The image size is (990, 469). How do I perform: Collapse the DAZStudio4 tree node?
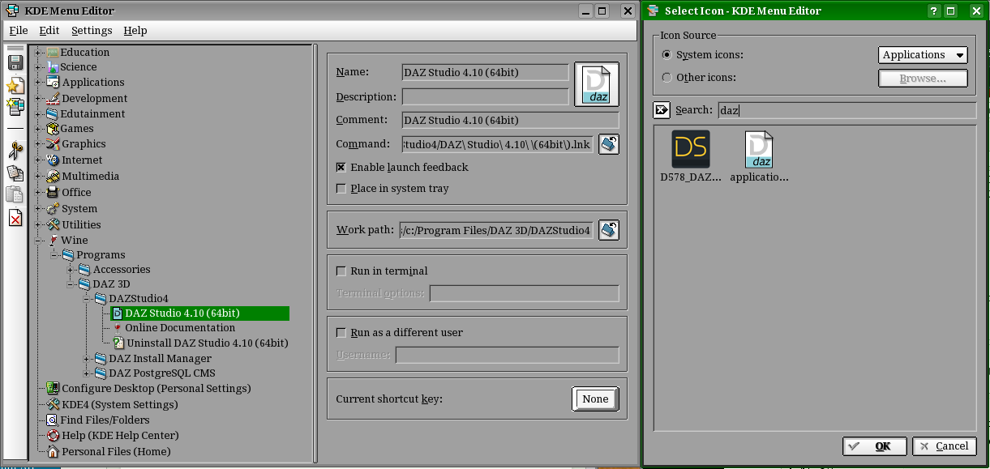(87, 299)
